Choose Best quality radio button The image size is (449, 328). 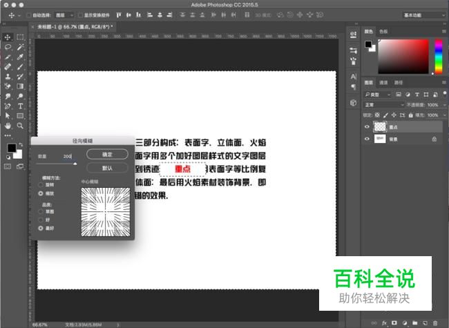tap(41, 228)
